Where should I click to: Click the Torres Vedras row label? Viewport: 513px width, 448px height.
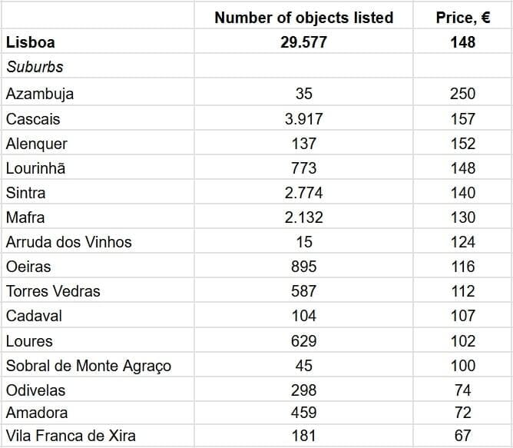(x=53, y=291)
